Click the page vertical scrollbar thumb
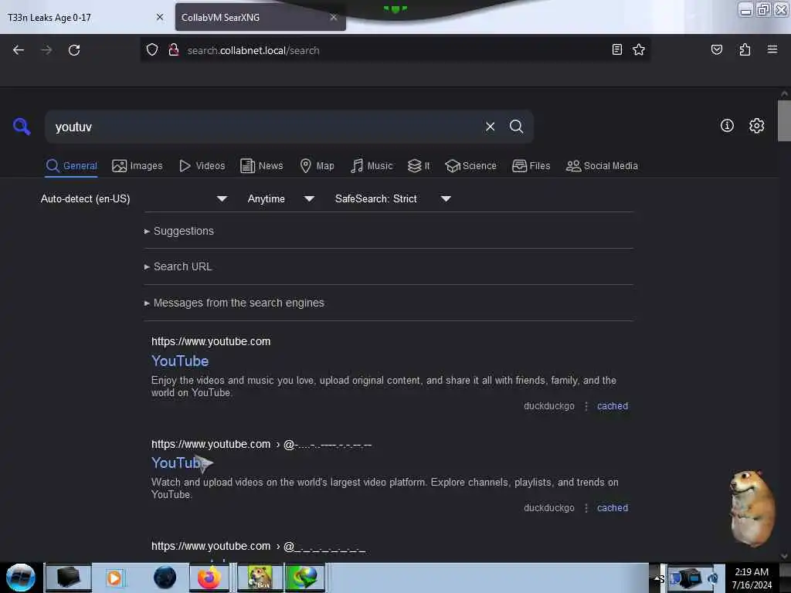The width and height of the screenshot is (791, 593). [784, 121]
